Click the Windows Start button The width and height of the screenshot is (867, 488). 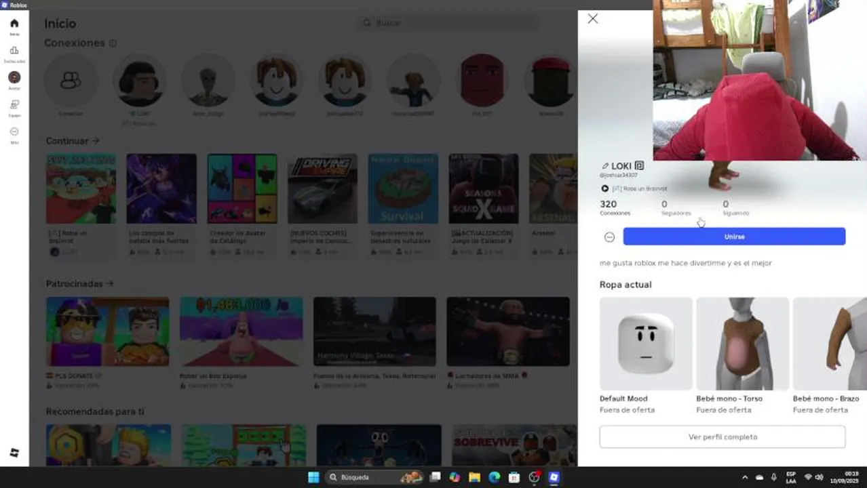point(313,477)
